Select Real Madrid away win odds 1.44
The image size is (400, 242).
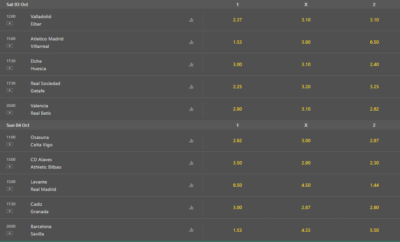click(374, 185)
